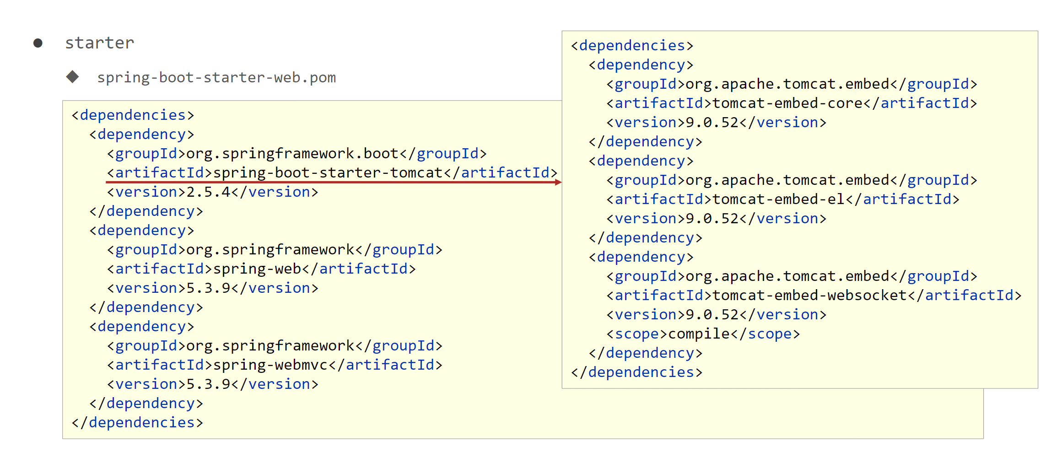This screenshot has height=458, width=1040.
Task: Click the tomcat-embed-core artifactId line
Action: (792, 103)
